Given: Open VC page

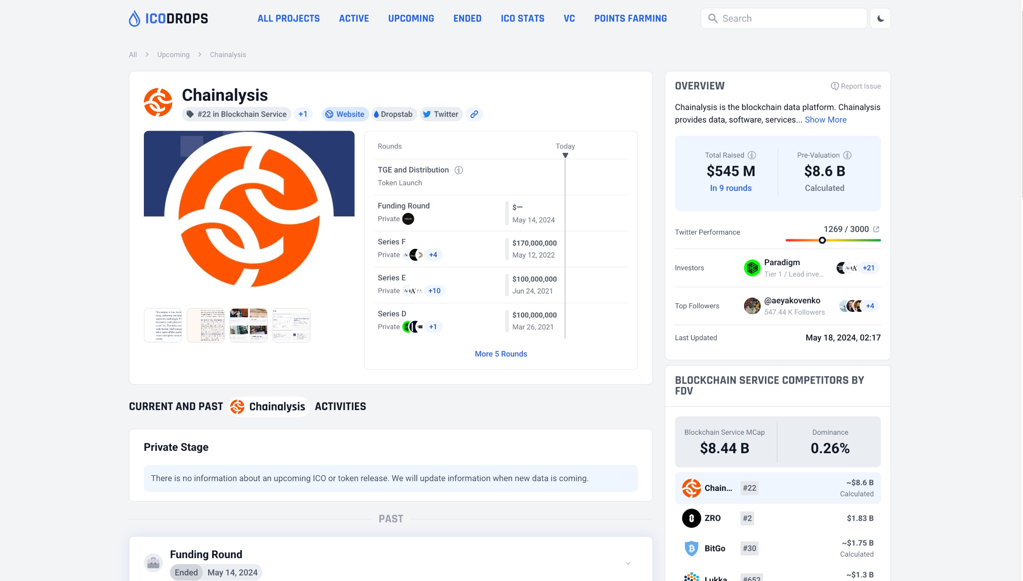Looking at the screenshot, I should tap(569, 18).
